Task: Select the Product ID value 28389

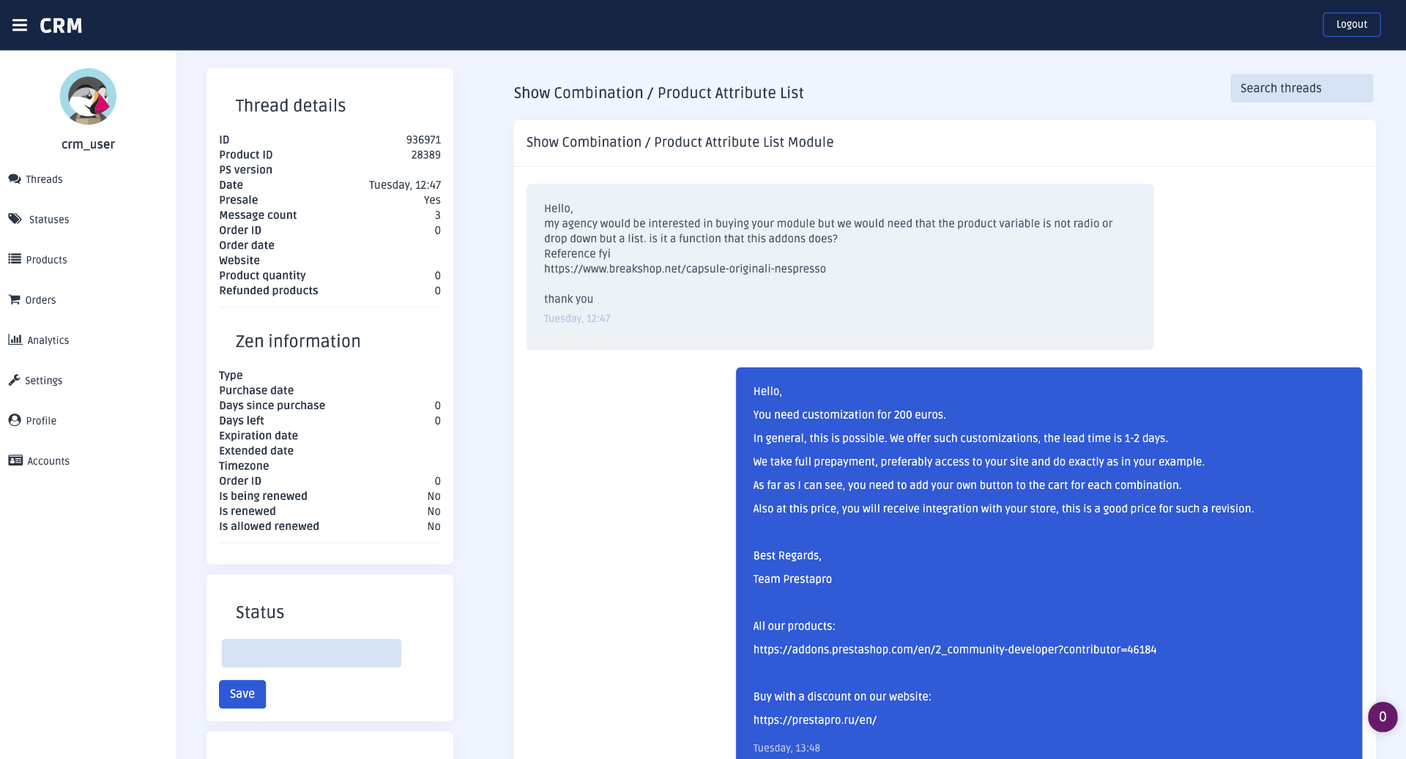Action: click(425, 154)
